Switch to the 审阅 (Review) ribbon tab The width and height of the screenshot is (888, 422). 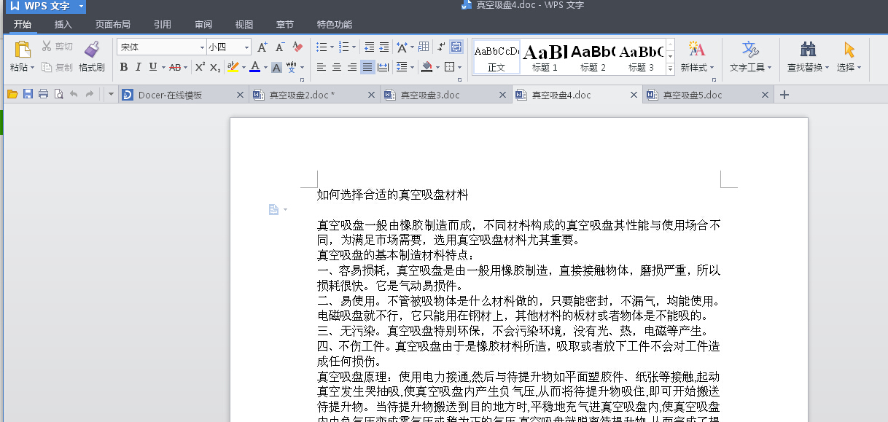[x=203, y=24]
